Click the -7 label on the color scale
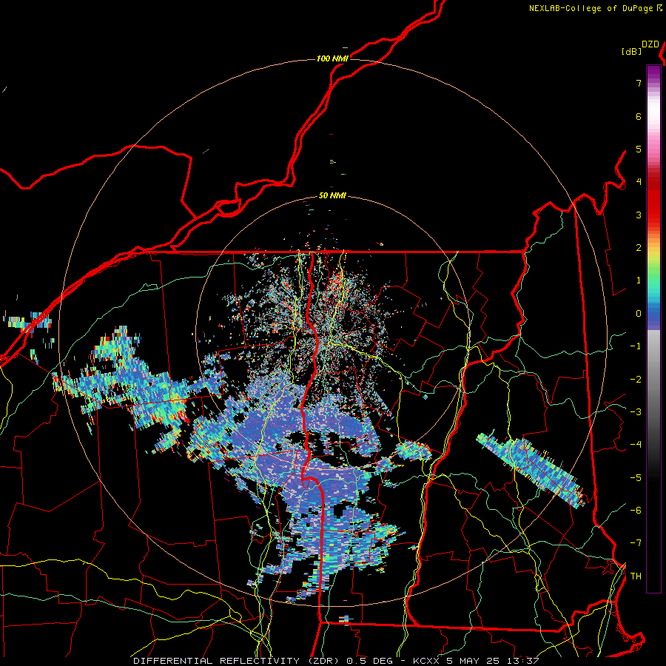666x666 pixels. pyautogui.click(x=636, y=543)
